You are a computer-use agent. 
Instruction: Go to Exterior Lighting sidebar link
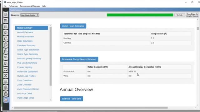tap(25, 67)
